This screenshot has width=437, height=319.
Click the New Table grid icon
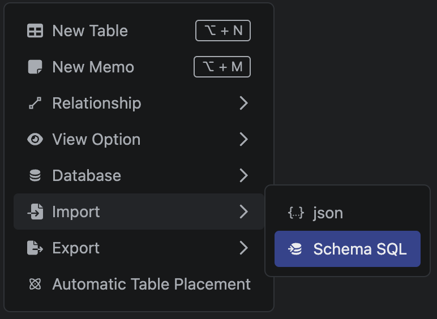(x=35, y=31)
